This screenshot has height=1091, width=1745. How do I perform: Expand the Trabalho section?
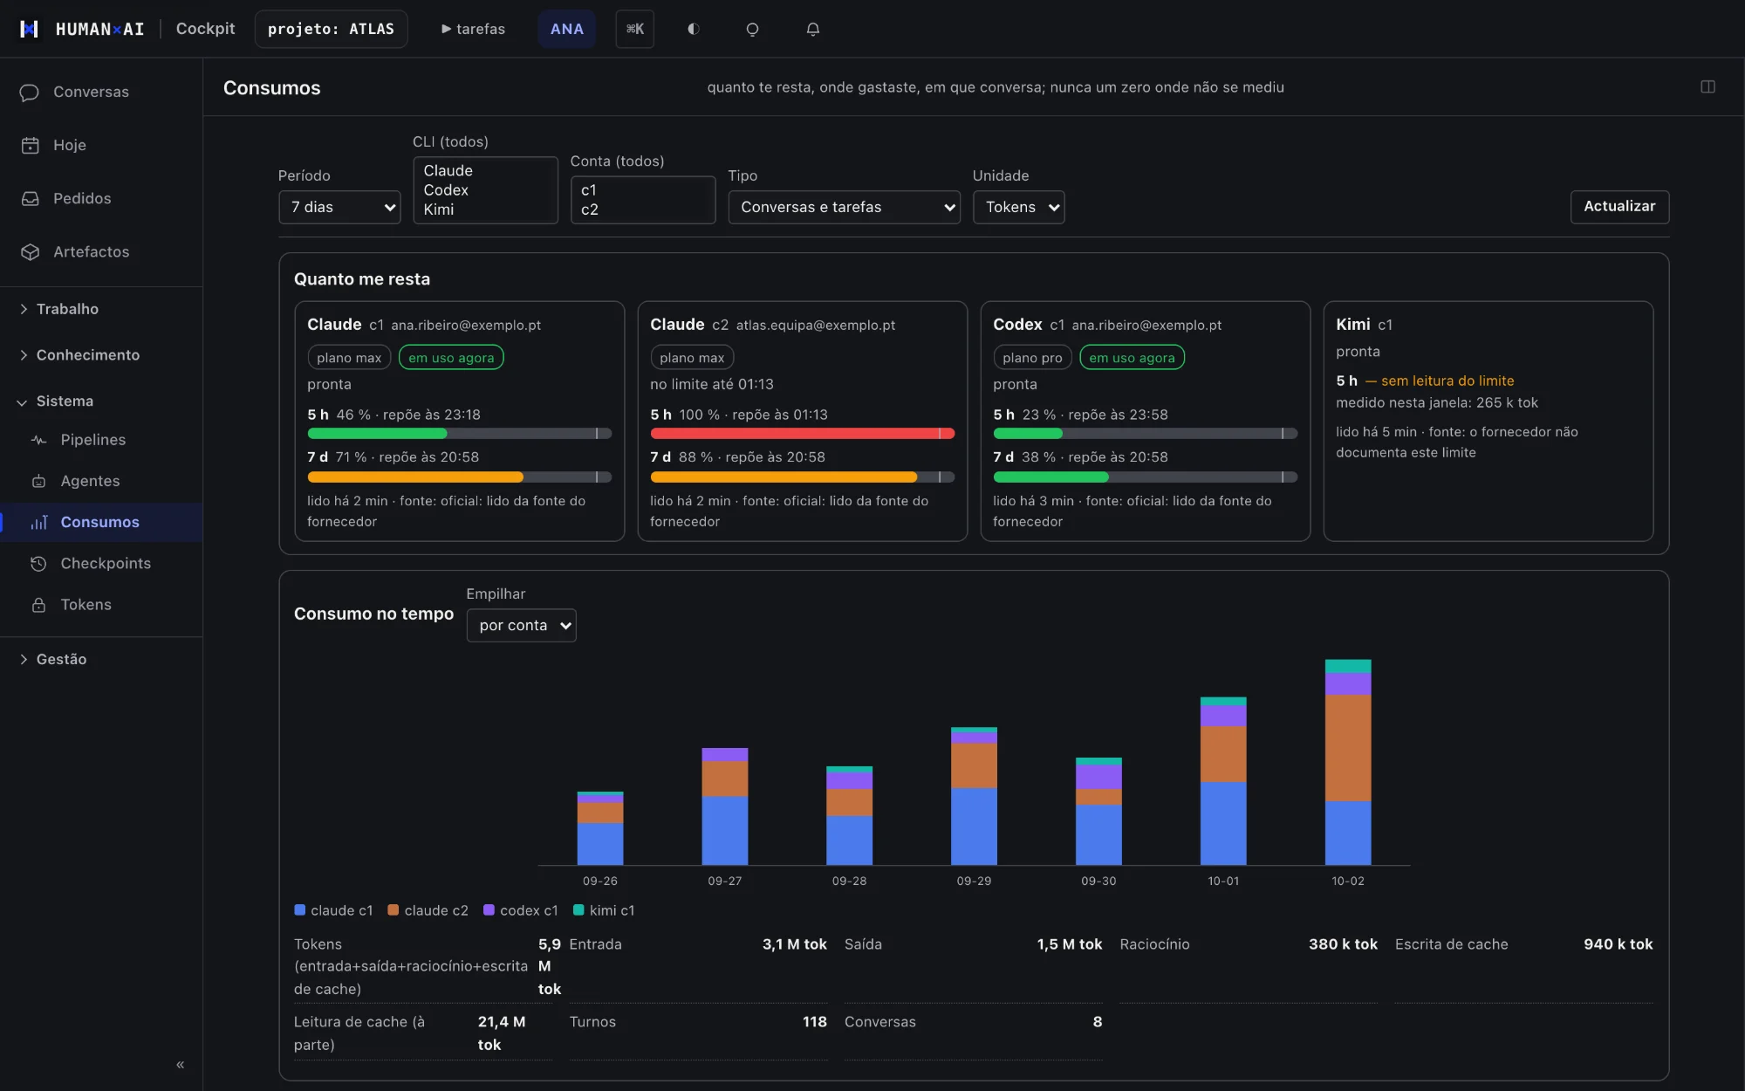coord(101,309)
